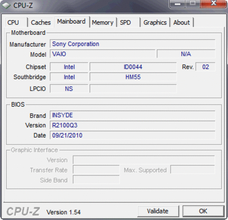Image resolution: width=228 pixels, height=220 pixels.
Task: Click the Transfer Rate field
Action: (x=96, y=170)
